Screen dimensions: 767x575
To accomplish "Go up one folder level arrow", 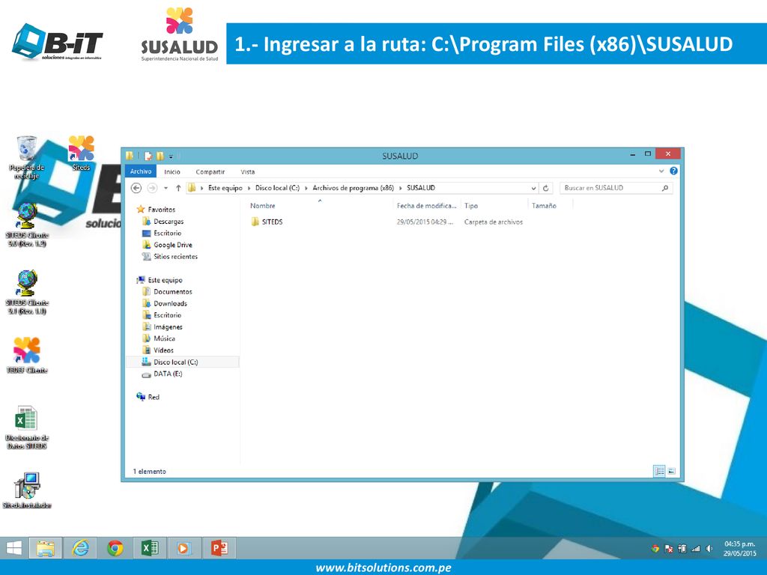I will pos(178,188).
